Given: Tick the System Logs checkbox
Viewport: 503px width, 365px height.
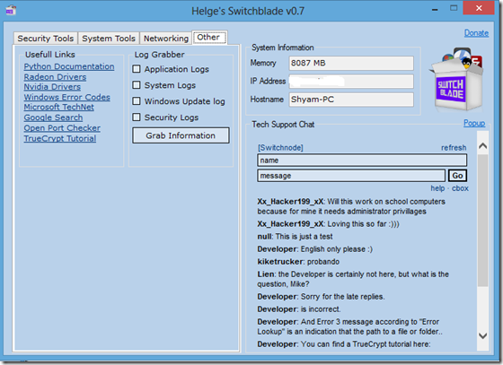Looking at the screenshot, I should pos(137,85).
